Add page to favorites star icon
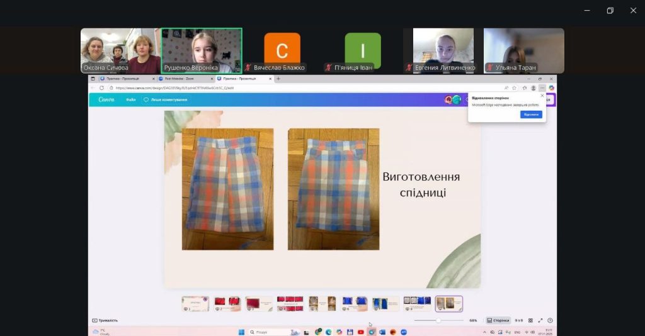 tap(515, 88)
